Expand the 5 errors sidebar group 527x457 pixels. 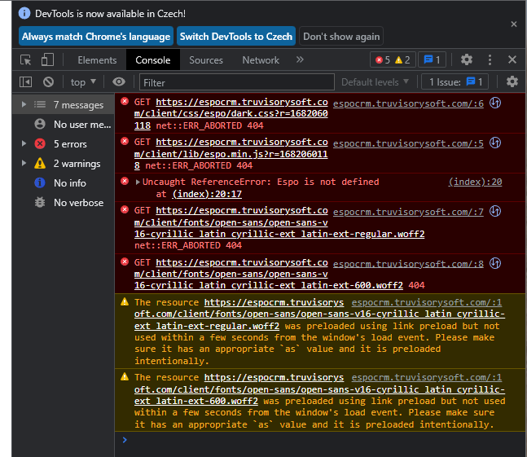tap(24, 144)
